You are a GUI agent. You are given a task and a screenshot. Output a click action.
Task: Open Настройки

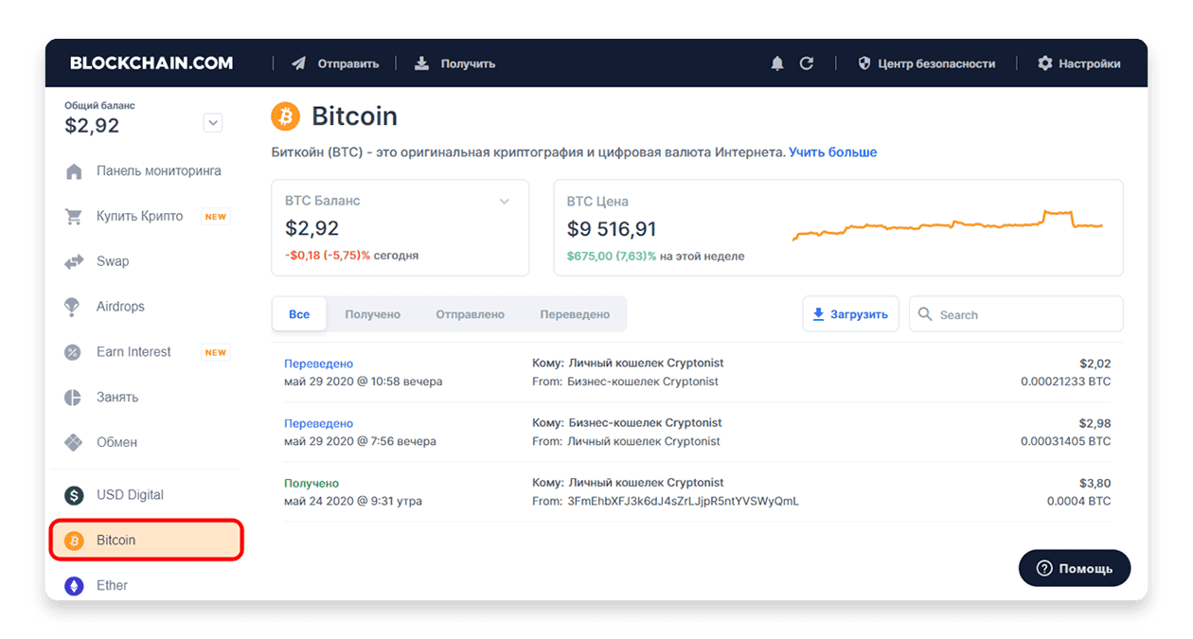[x=1079, y=63]
